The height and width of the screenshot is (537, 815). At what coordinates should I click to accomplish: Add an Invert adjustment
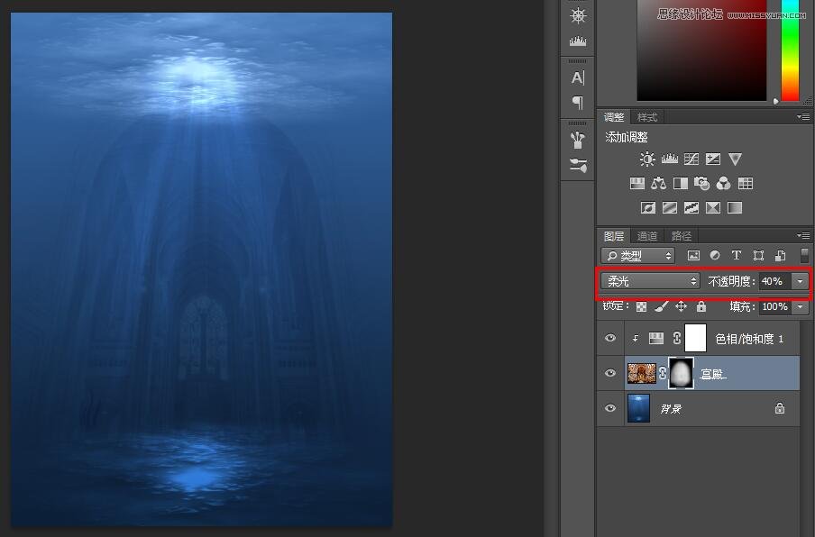[x=648, y=208]
